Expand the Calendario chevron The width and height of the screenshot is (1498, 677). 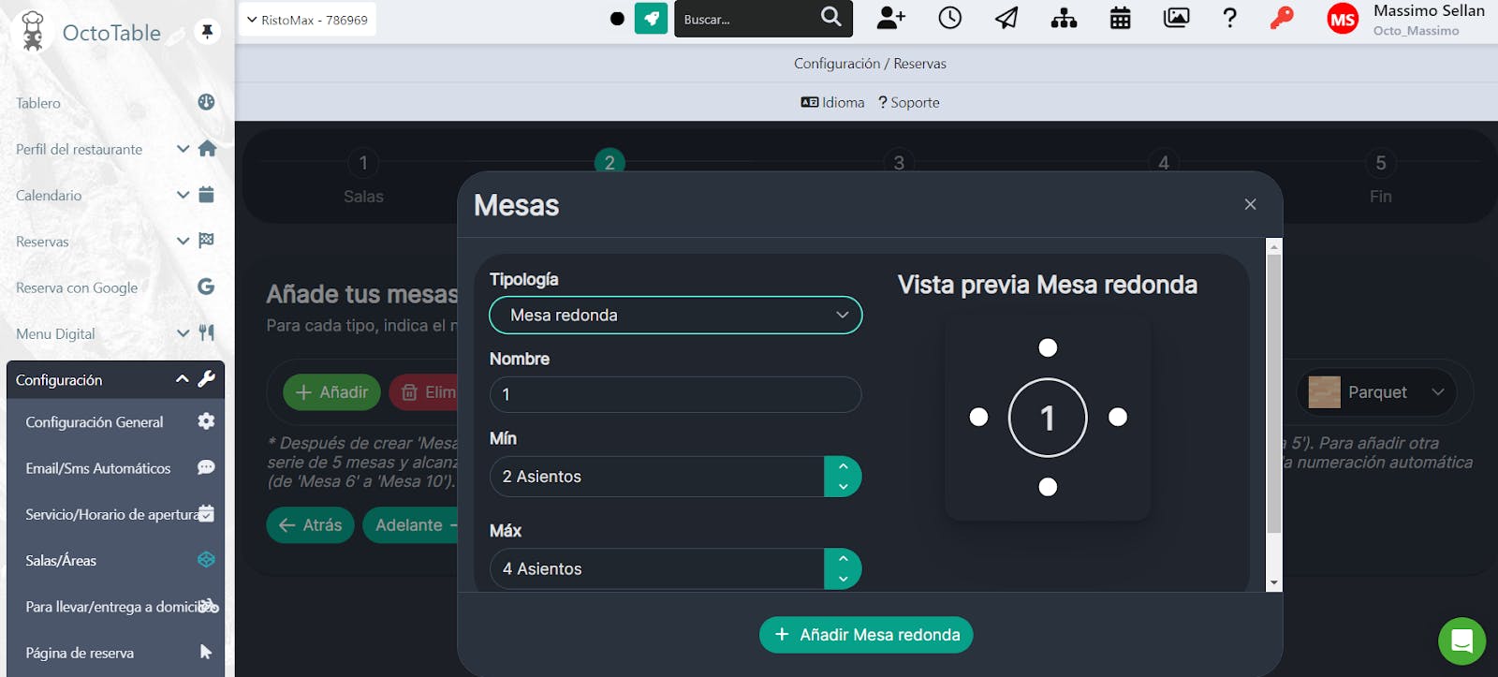(x=183, y=195)
